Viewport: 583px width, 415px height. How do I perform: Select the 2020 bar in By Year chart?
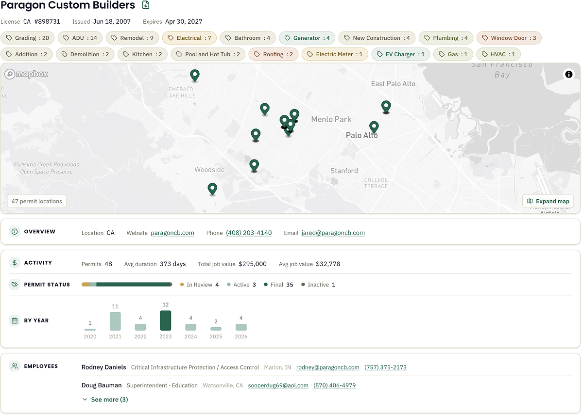click(90, 329)
